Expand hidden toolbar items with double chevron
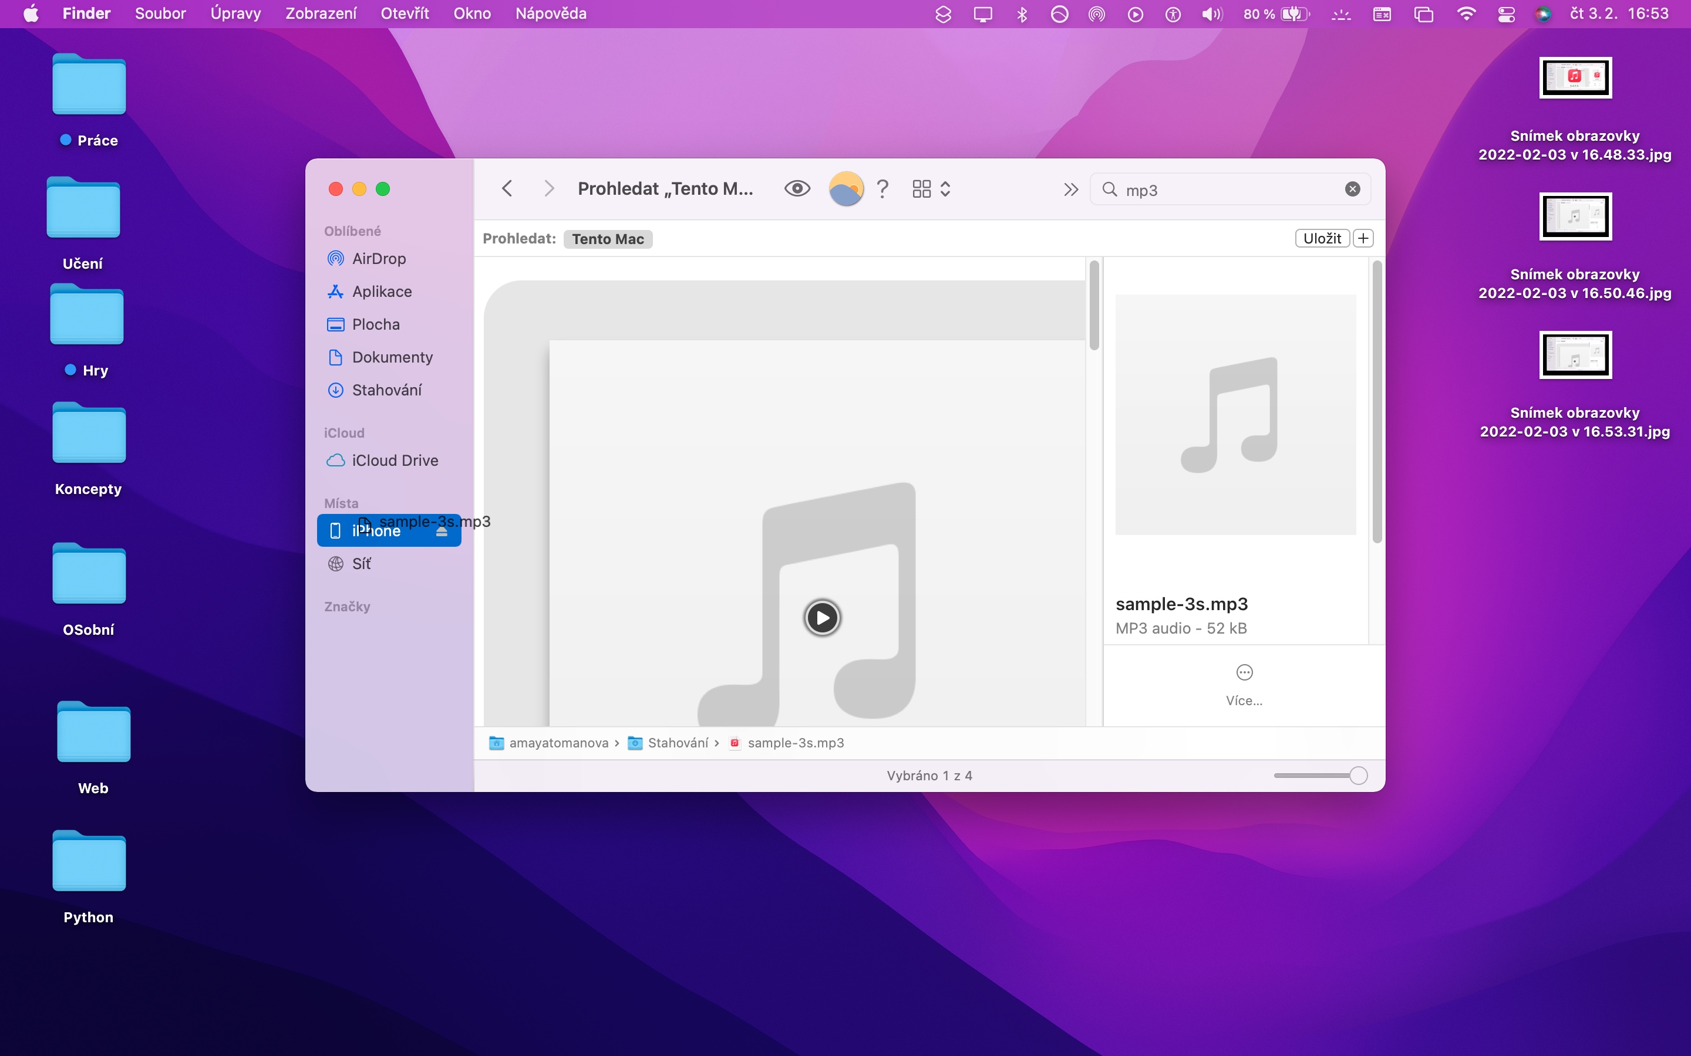The image size is (1691, 1056). (1070, 189)
